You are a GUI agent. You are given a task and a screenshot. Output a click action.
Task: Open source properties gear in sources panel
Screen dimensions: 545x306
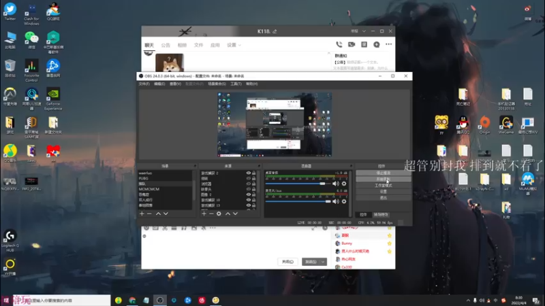pos(219,214)
